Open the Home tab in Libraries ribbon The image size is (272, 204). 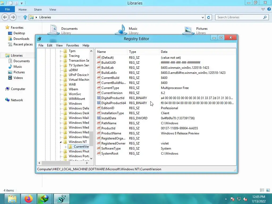pyautogui.click(x=23, y=10)
